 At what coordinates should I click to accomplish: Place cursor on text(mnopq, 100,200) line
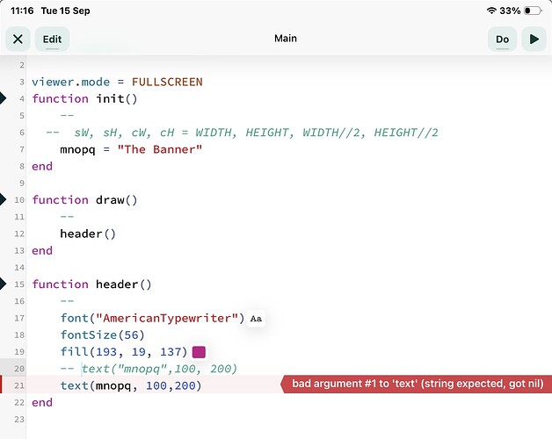click(131, 385)
